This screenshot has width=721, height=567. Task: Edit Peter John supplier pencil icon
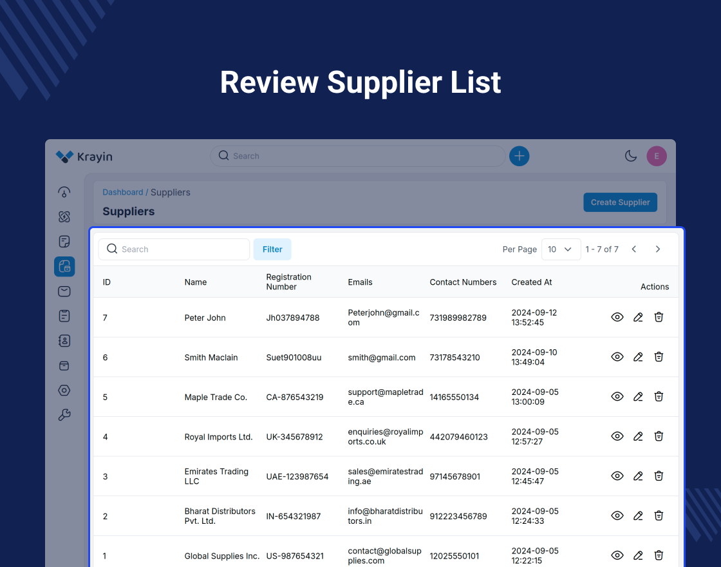tap(638, 317)
